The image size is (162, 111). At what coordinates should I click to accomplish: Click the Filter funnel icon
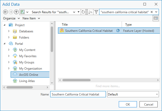pos(96,12)
